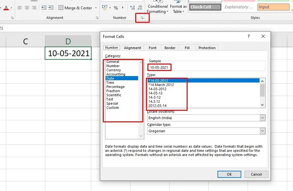Viewport: 293px width, 191px height.
Task: Select cell containing 10-05-2021
Action: click(68, 53)
